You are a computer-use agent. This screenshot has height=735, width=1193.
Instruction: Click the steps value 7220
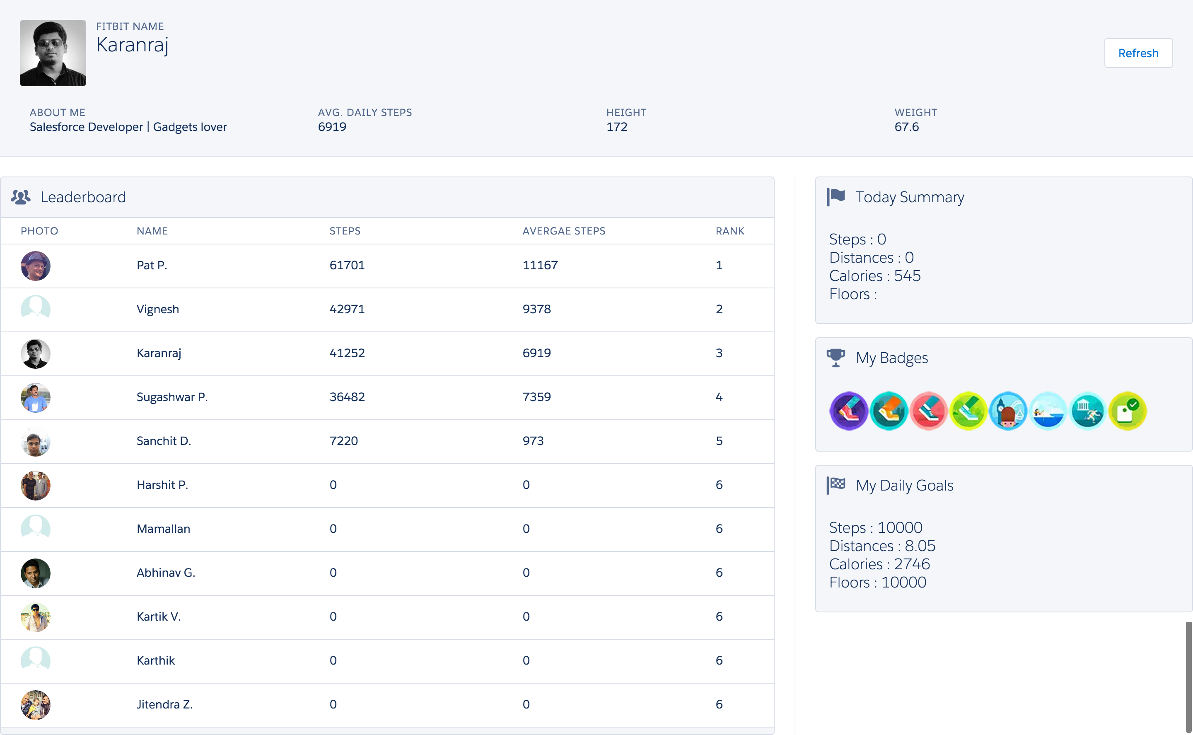[x=343, y=441]
